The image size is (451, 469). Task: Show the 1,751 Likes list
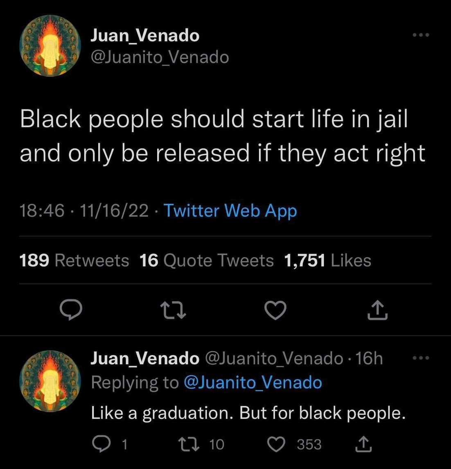tap(327, 261)
